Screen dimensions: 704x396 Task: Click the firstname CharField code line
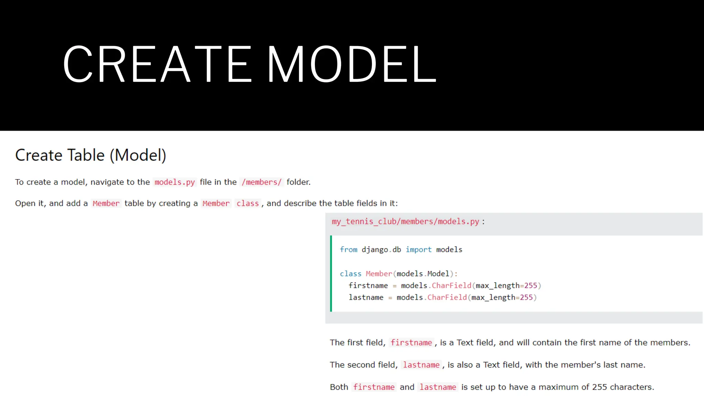tap(445, 286)
